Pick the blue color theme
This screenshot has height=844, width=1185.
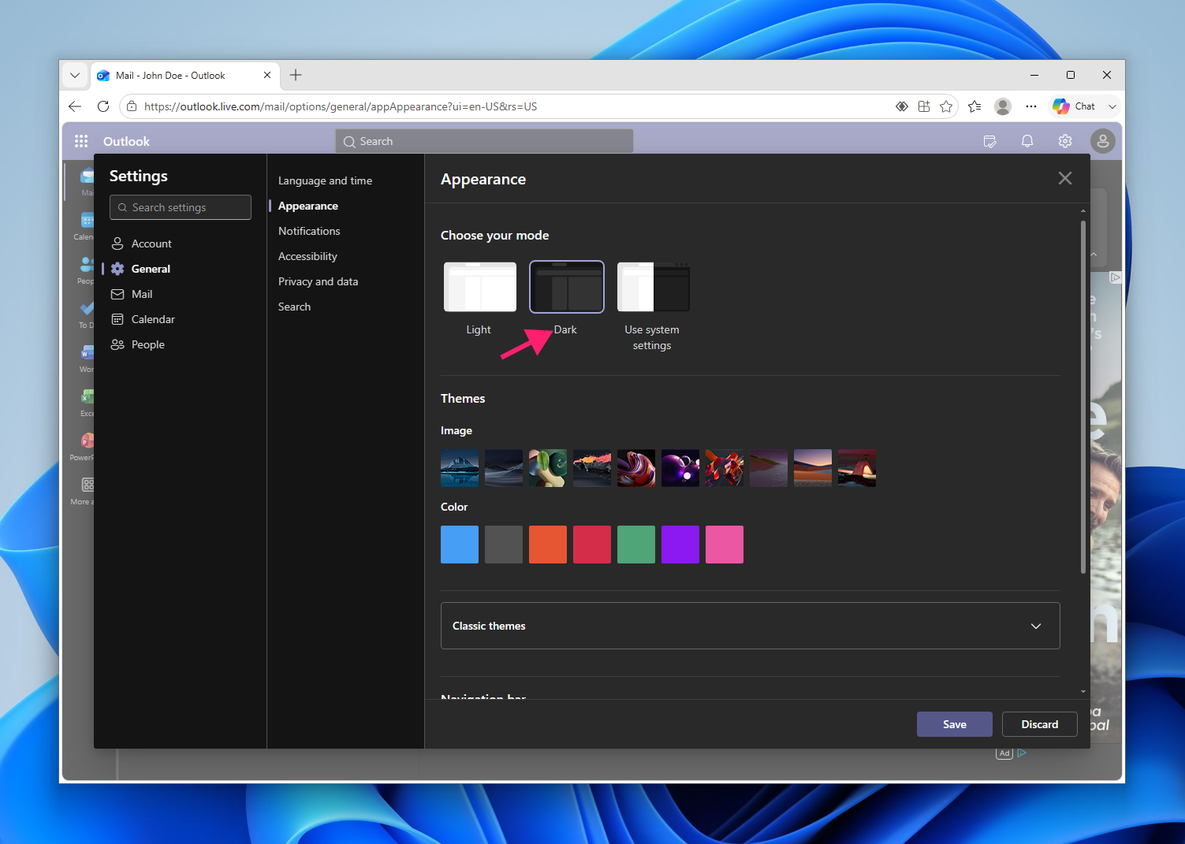pos(460,545)
